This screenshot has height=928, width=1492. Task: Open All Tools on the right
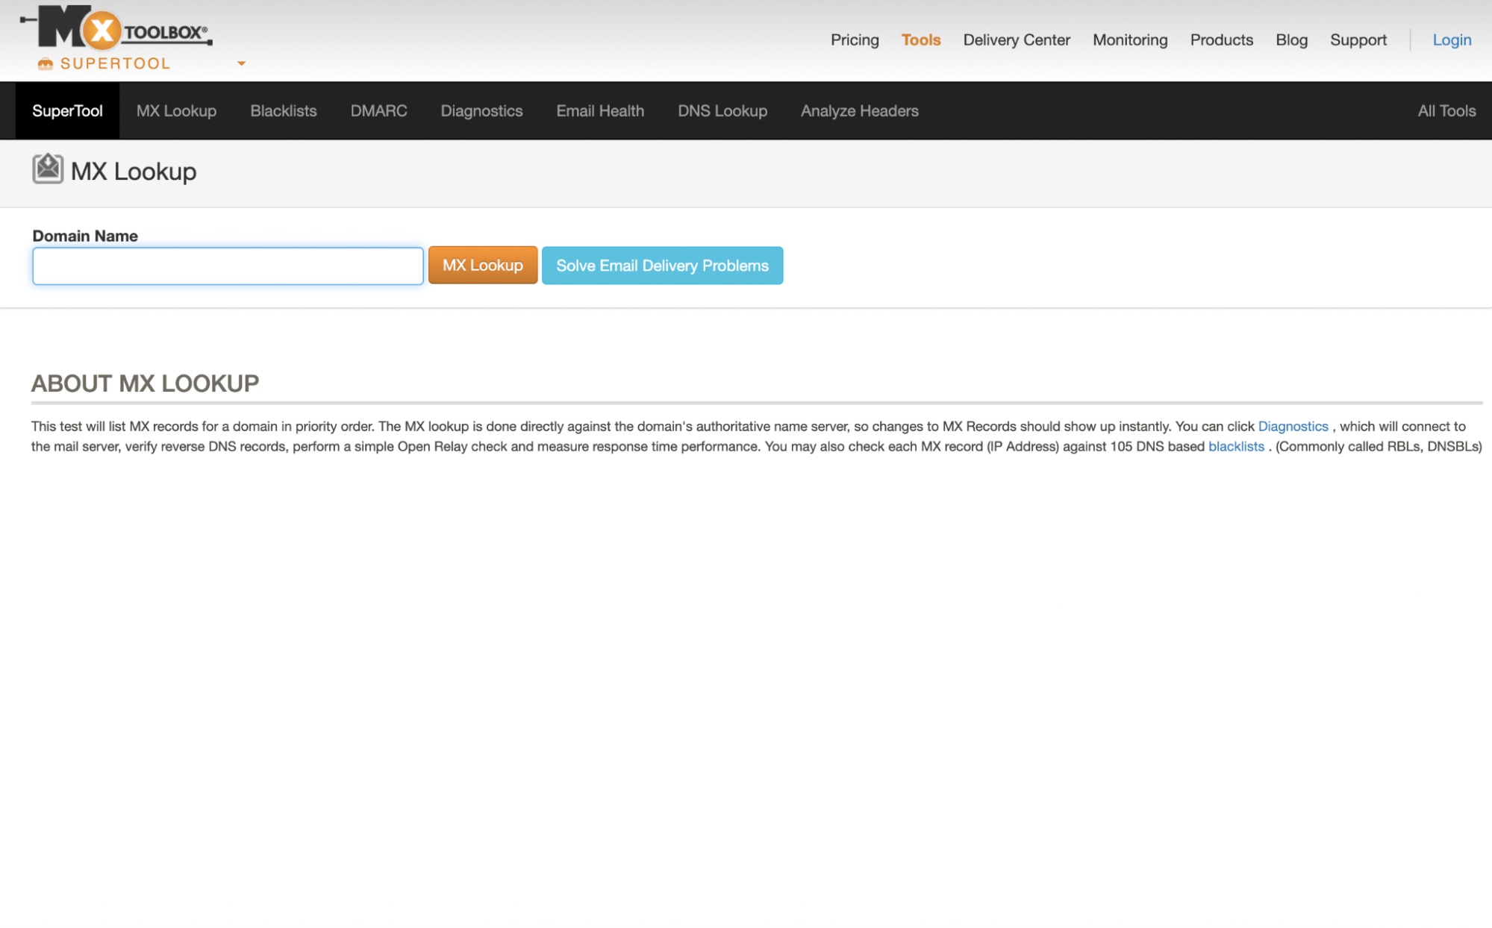tap(1446, 110)
